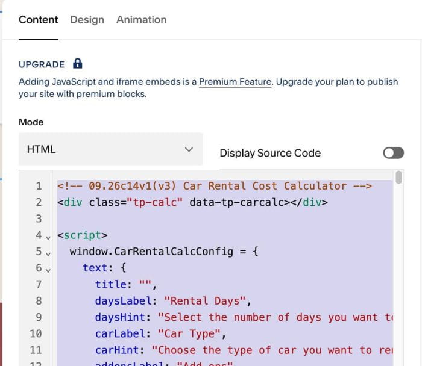This screenshot has height=366, width=422.
Task: Click the Display Source Code label
Action: click(x=270, y=153)
